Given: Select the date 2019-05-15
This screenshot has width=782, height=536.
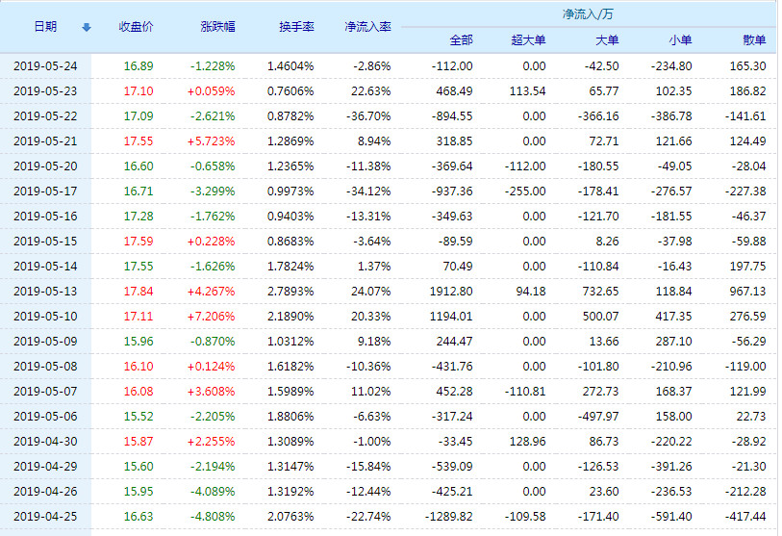Looking at the screenshot, I should [45, 241].
